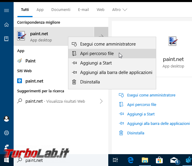This screenshot has height=166, width=192.
Task: Open the Notebook icon in the sidebar
Action: coord(7,39)
